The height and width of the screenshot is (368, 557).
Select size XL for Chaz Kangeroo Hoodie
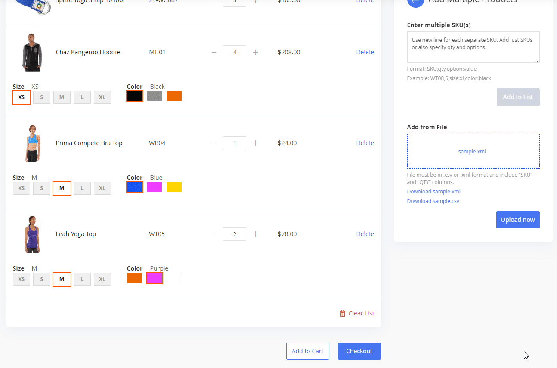102,97
